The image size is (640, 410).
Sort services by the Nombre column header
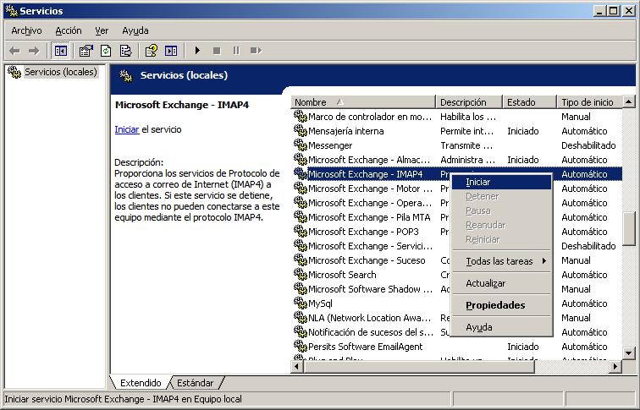tap(362, 102)
